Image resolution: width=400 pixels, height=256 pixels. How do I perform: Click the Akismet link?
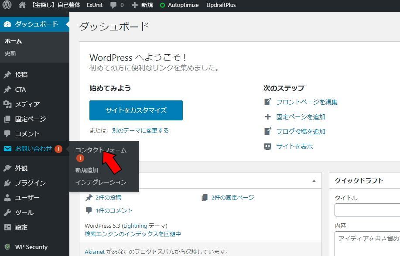95,252
